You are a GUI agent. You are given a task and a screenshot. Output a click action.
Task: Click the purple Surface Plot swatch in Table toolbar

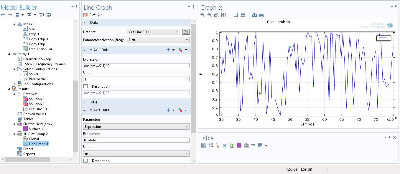[239, 145]
